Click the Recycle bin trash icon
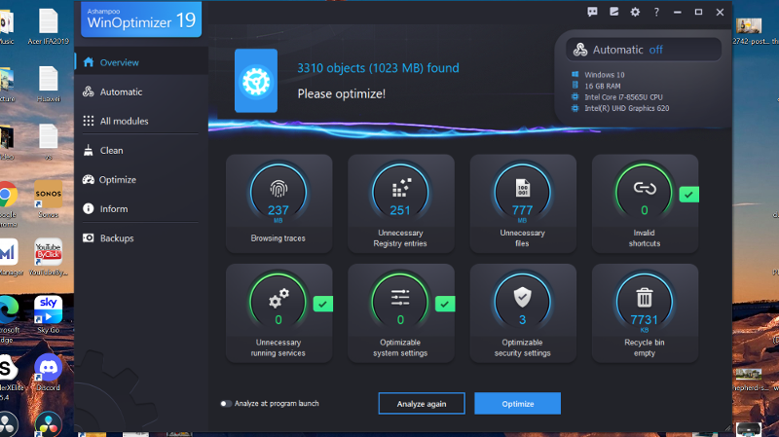This screenshot has width=779, height=437. pyautogui.click(x=645, y=298)
